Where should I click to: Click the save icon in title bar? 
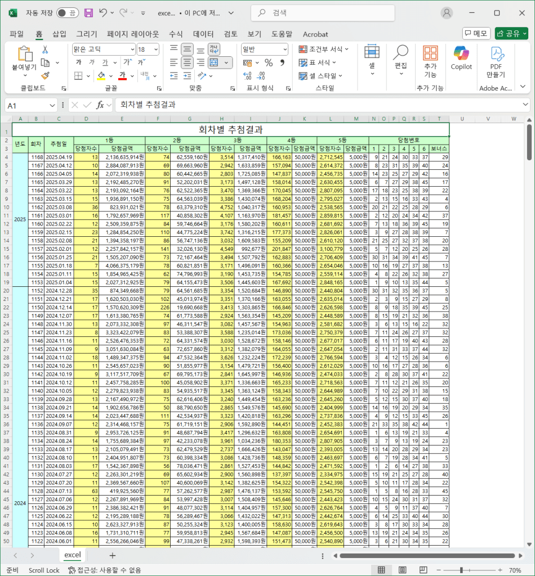click(x=88, y=12)
